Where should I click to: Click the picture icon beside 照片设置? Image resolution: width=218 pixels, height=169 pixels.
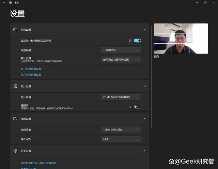click(x=15, y=86)
